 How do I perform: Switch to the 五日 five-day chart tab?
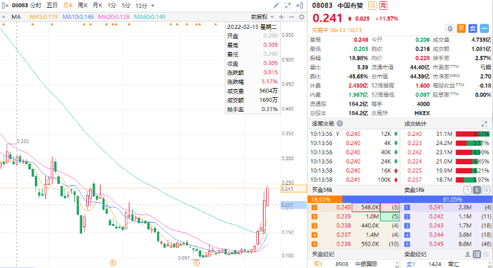click(x=52, y=5)
